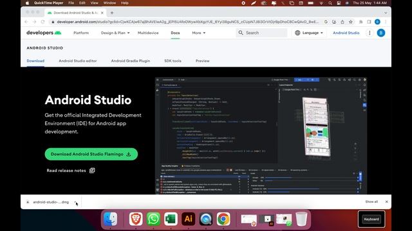Switch to SDK tools tab
This screenshot has width=412, height=231.
[x=173, y=61]
